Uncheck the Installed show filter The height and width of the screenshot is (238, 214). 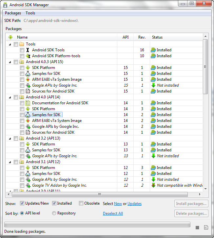click(54, 203)
